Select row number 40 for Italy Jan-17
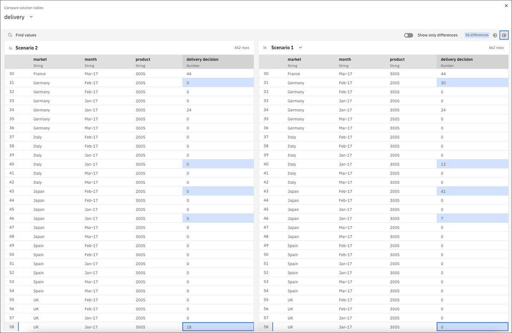This screenshot has height=333, width=512. [11, 164]
